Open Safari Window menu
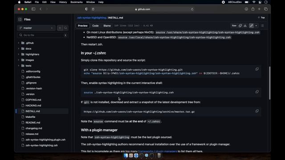Screen dimensions: 285x160 90,2
